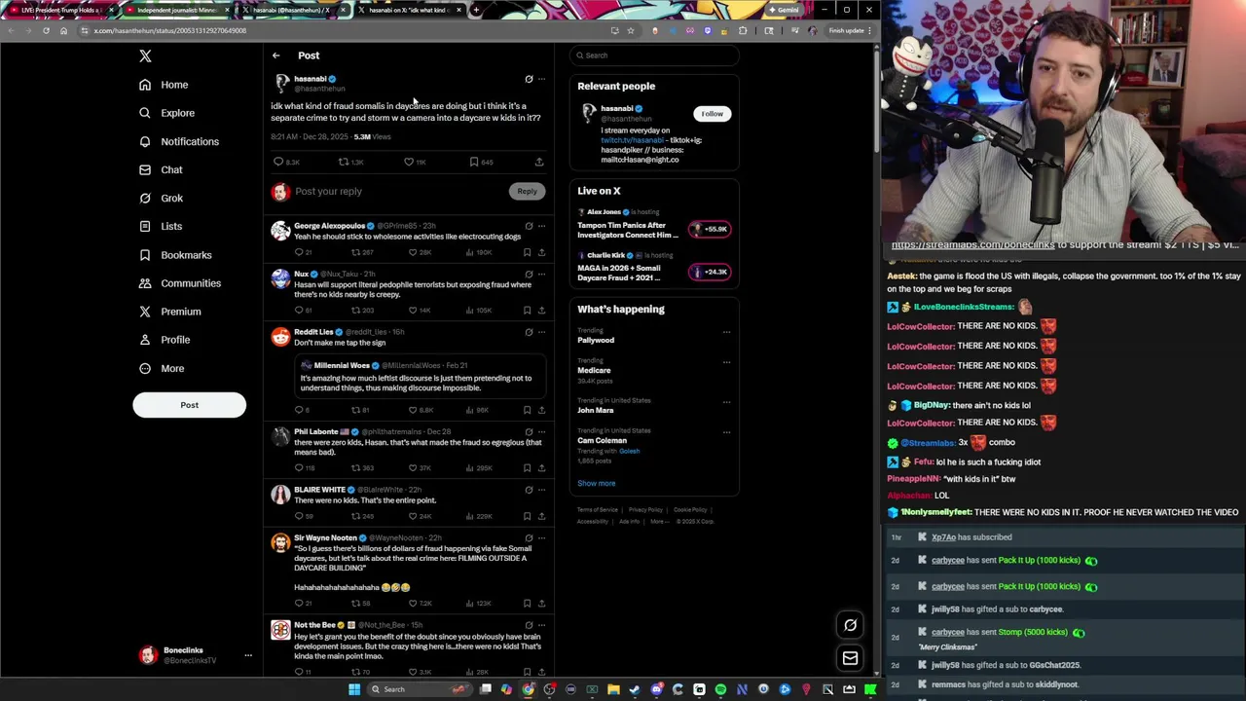Open the twitch.tv/hasanabi link
Screen dimensions: 1246x701
pyautogui.click(x=632, y=140)
